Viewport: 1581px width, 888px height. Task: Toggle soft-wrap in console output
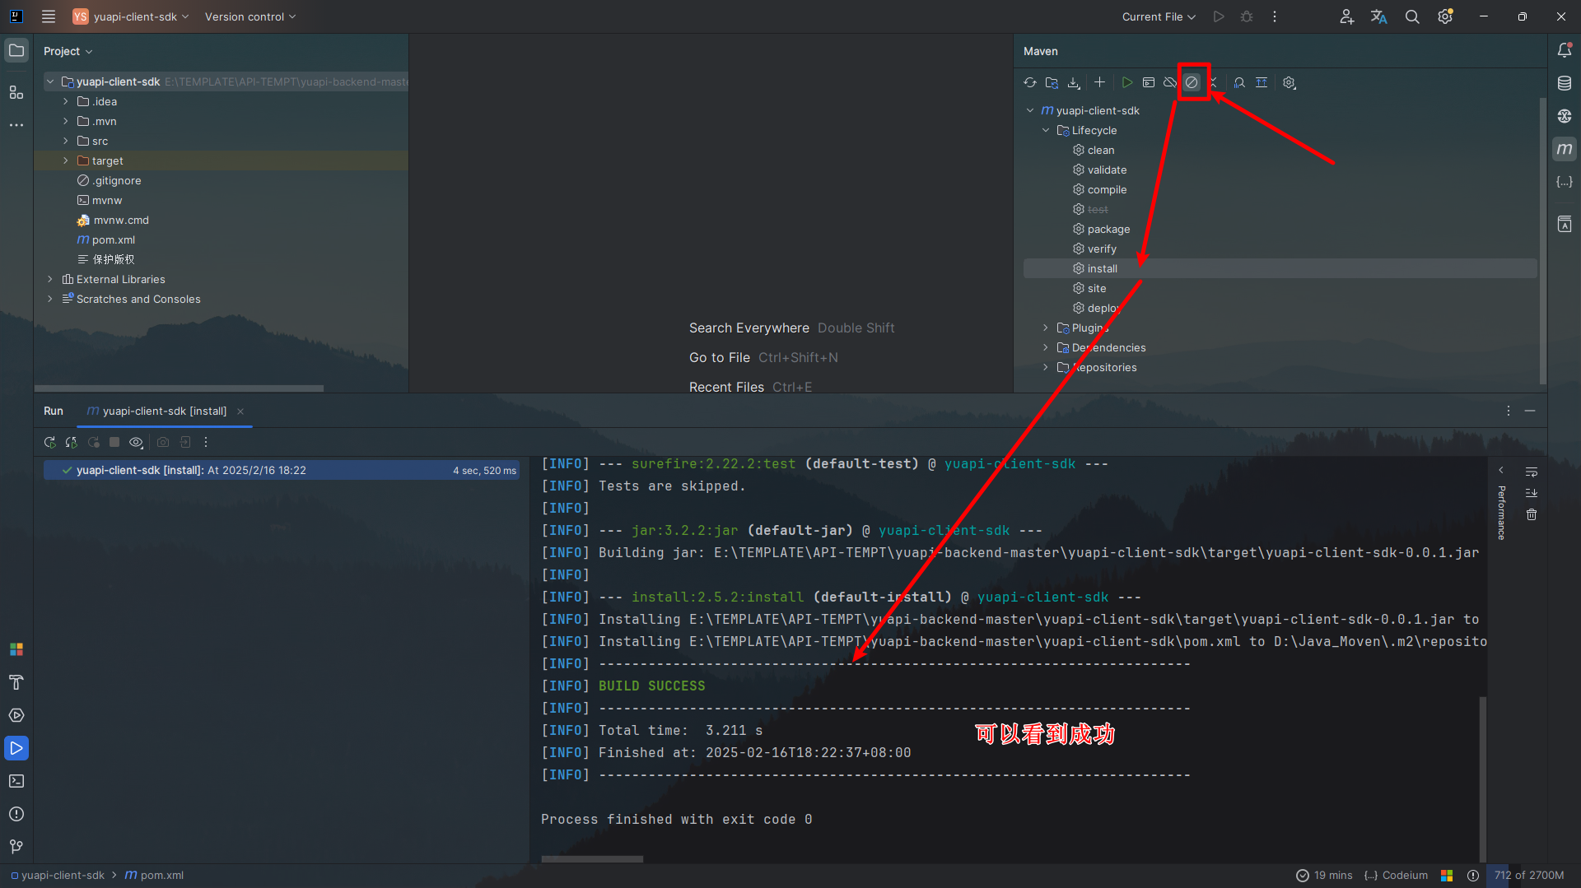click(1532, 472)
